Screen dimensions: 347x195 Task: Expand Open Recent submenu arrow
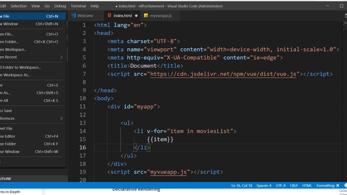[x=61, y=57]
